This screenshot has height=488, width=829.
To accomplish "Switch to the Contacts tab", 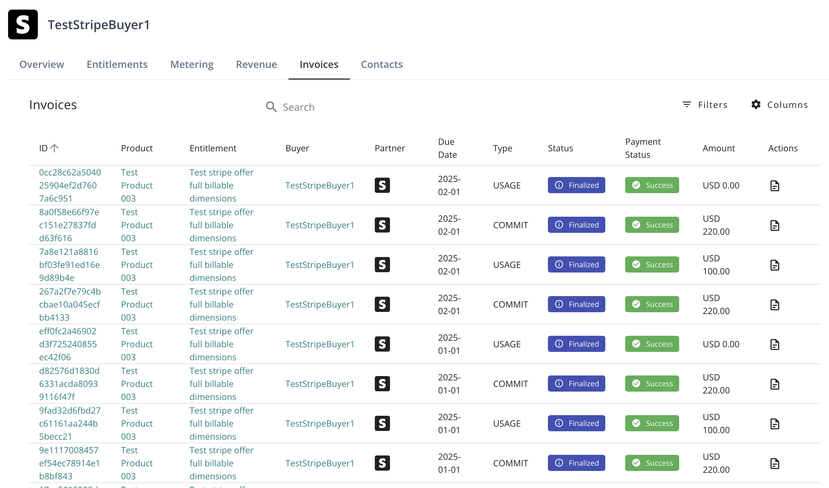I will coord(382,64).
